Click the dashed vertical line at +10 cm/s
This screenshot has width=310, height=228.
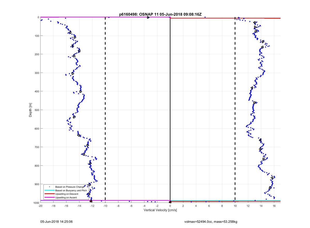(x=235, y=110)
